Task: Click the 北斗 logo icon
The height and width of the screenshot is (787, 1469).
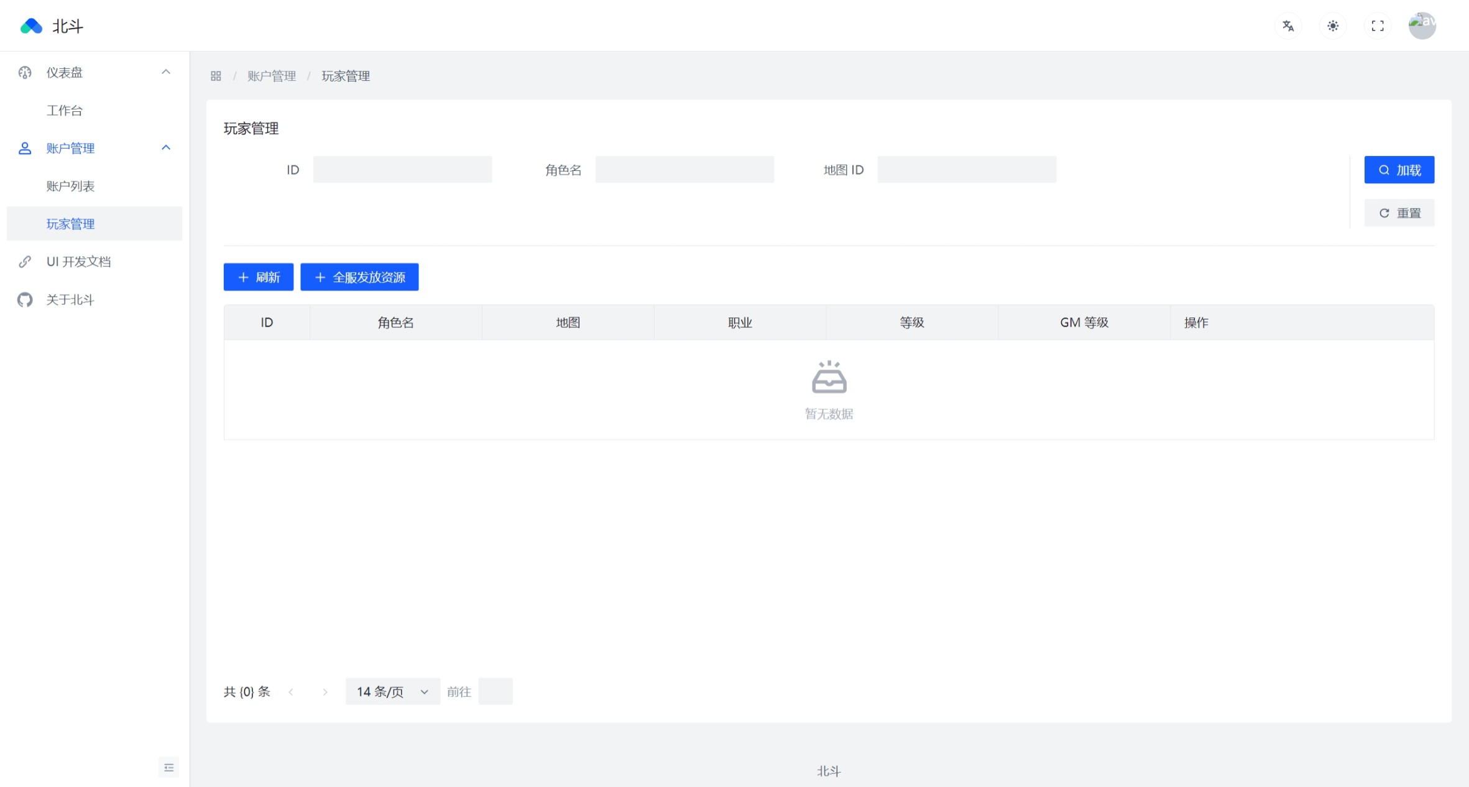Action: [x=31, y=26]
